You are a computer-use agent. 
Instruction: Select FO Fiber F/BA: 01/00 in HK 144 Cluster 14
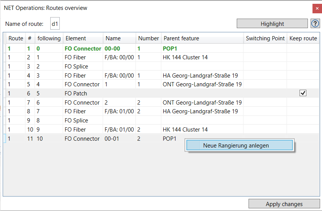[163, 129]
